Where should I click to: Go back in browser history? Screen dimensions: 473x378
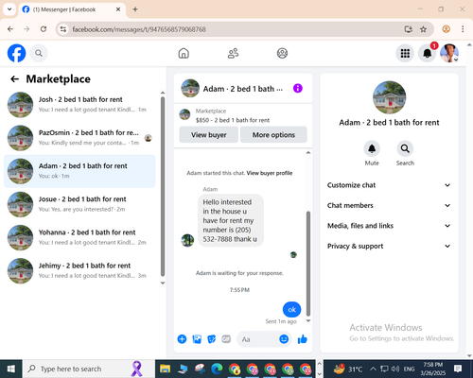point(10,29)
